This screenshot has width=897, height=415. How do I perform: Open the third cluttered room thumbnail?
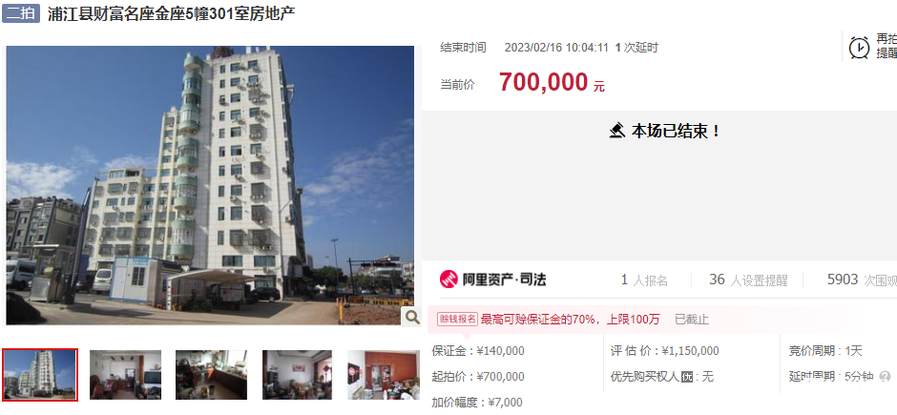click(x=211, y=375)
